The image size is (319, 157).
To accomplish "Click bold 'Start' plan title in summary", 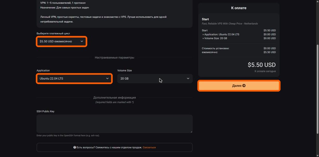I will [x=205, y=19].
